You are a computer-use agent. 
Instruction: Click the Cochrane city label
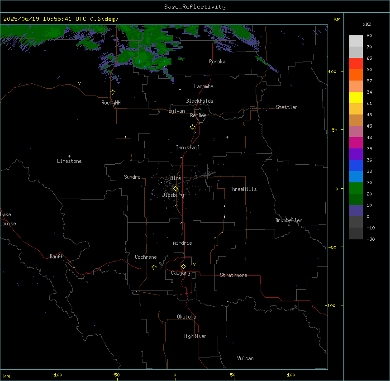[x=146, y=257]
